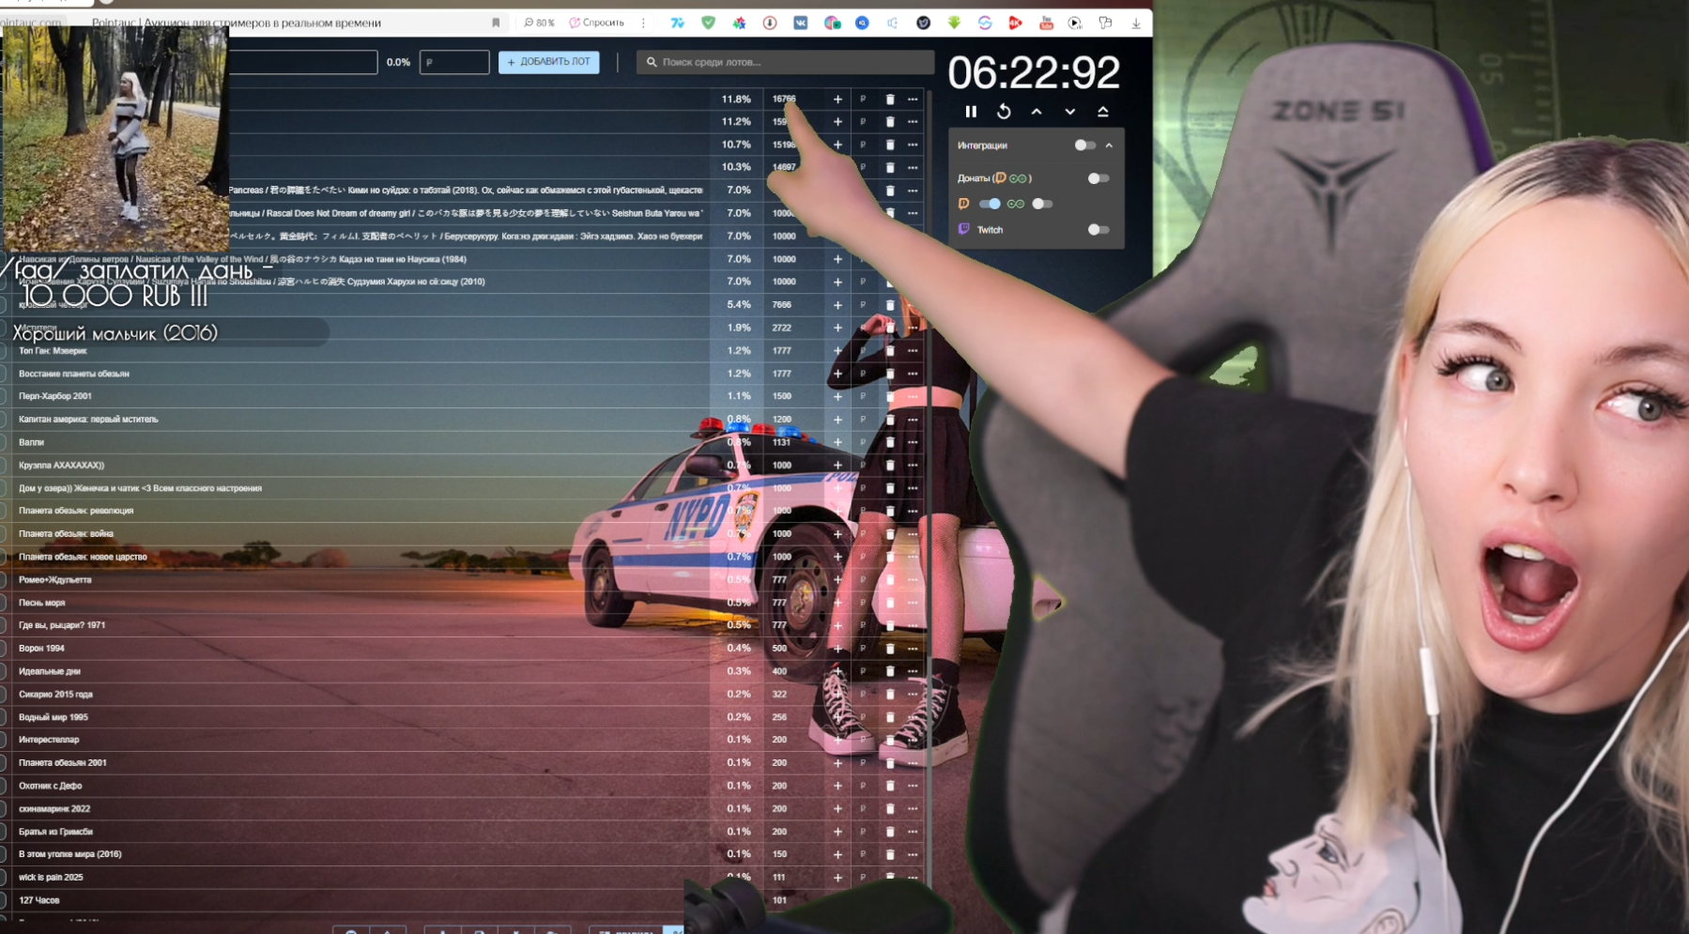Delete the Охотник с Дефо lot
The image size is (1689, 934).
(x=890, y=786)
